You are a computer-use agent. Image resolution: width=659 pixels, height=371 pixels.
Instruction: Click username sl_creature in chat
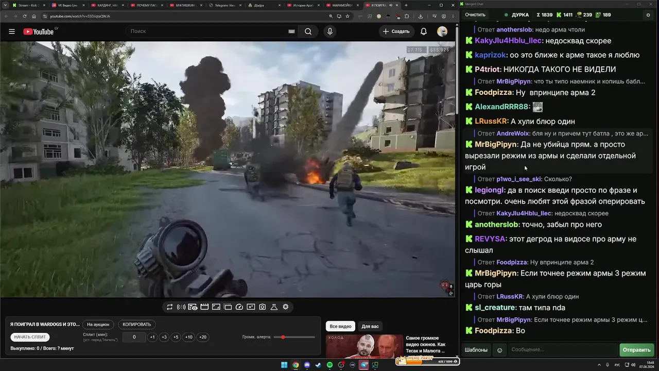[495, 308]
